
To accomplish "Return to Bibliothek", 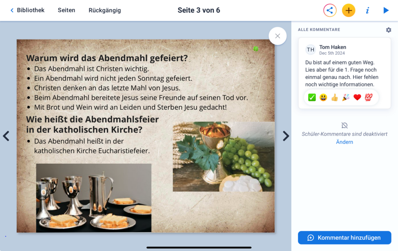I will 27,10.
